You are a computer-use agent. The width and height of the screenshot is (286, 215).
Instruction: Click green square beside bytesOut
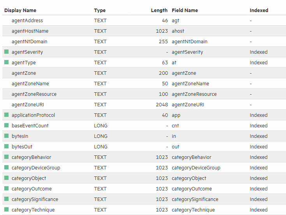pos(6,146)
